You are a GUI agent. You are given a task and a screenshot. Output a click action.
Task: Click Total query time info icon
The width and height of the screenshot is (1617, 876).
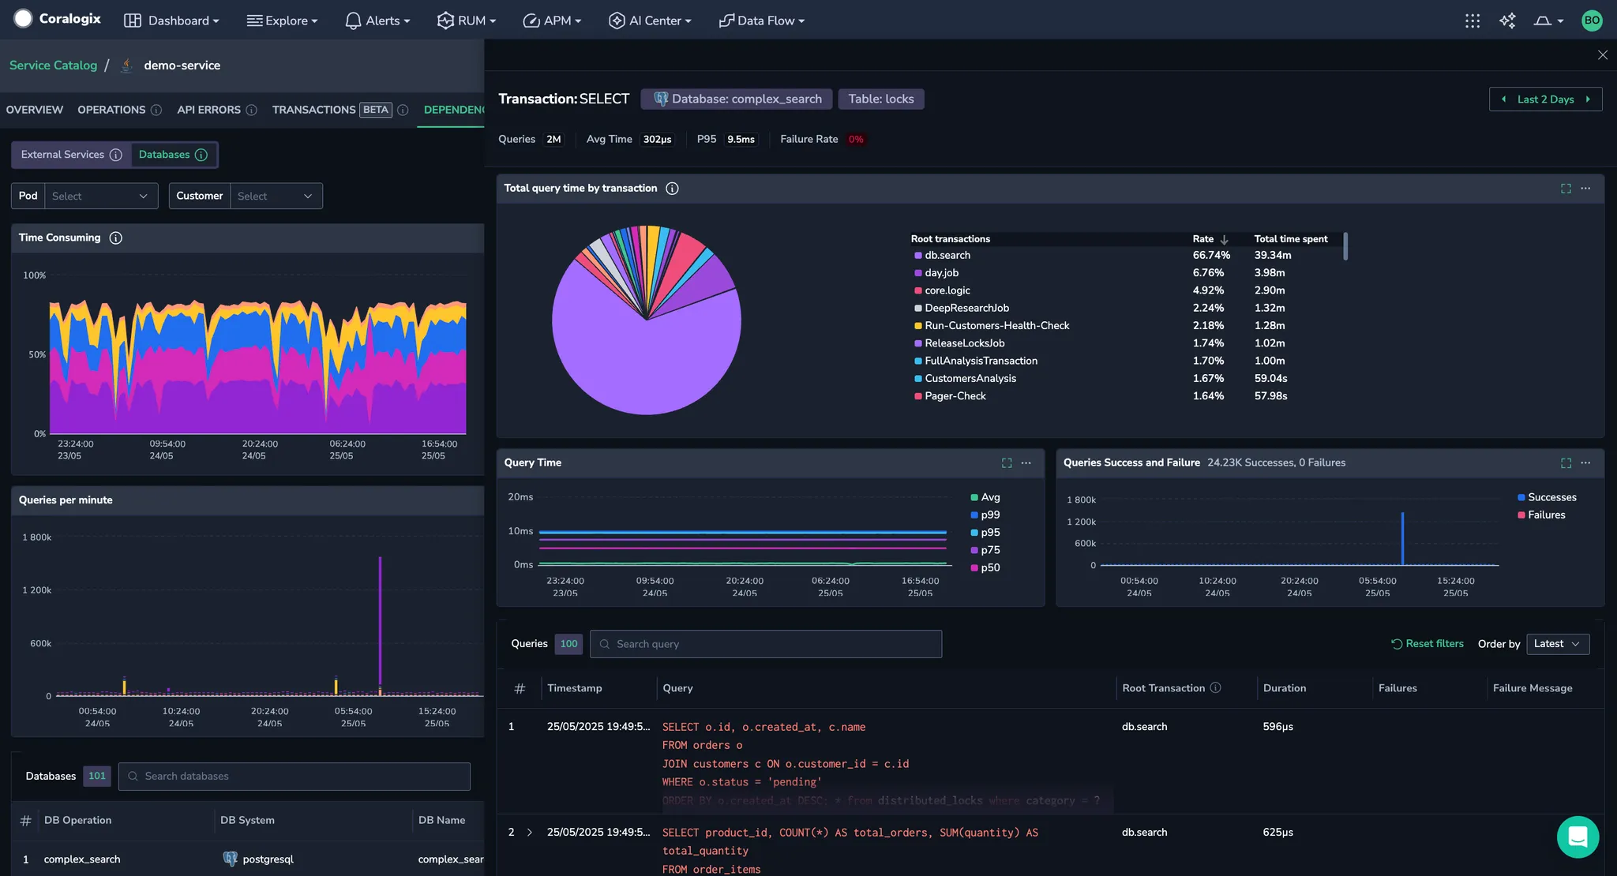pos(672,188)
